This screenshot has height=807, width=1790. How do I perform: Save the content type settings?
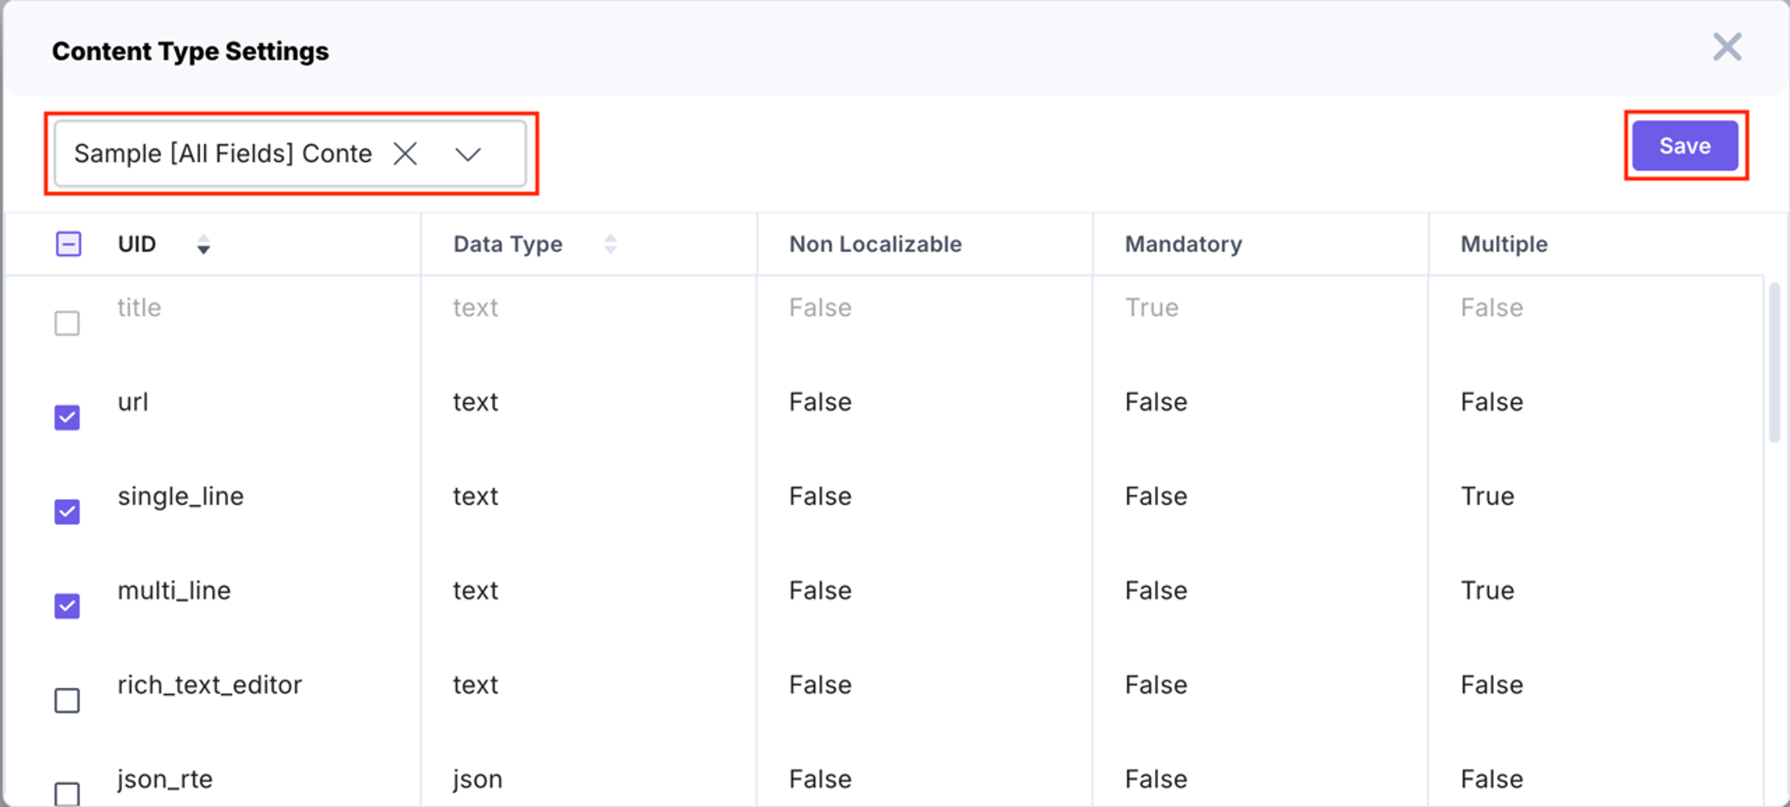click(1684, 145)
